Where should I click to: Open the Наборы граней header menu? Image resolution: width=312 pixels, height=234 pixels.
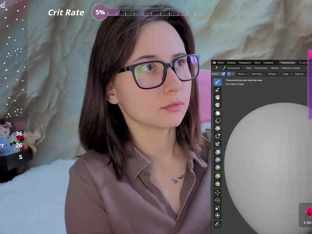click(291, 68)
